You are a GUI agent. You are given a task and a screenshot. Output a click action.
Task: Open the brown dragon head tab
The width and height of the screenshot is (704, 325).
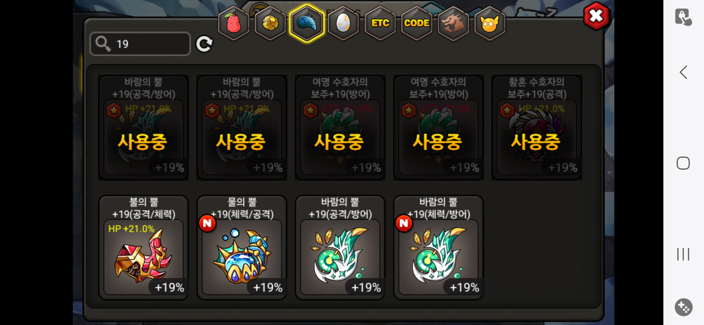pyautogui.click(x=453, y=23)
